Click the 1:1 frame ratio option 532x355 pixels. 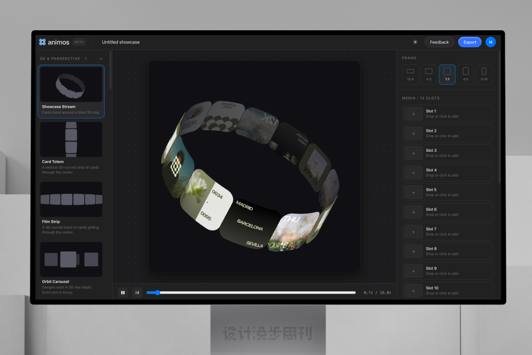(x=447, y=75)
